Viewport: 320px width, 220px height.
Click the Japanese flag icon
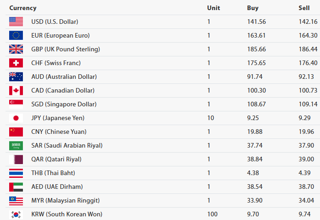(x=16, y=118)
